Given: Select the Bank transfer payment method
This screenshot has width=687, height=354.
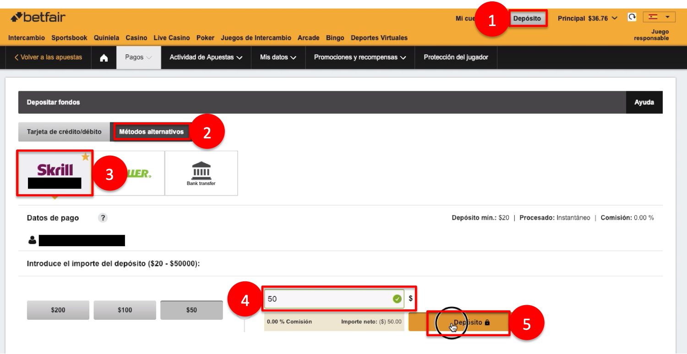Looking at the screenshot, I should pos(201,173).
